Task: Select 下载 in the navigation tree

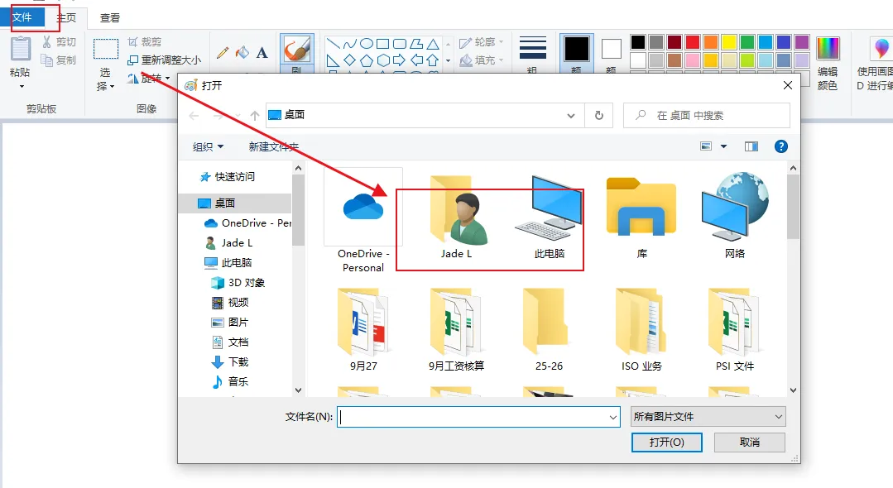Action: pyautogui.click(x=238, y=361)
